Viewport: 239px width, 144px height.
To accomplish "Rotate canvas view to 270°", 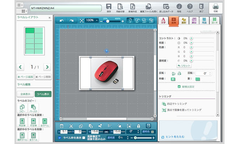I will click(151, 21).
